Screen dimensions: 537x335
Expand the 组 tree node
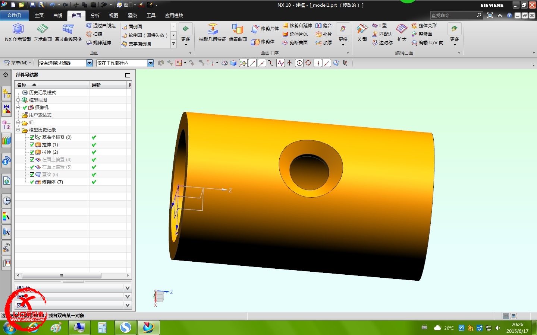[x=18, y=122]
